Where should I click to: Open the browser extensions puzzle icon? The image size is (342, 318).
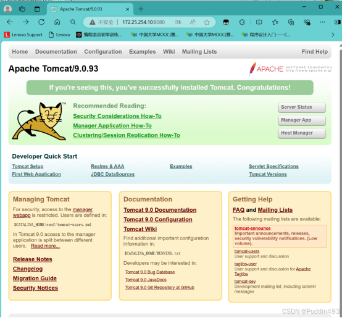pos(242,22)
